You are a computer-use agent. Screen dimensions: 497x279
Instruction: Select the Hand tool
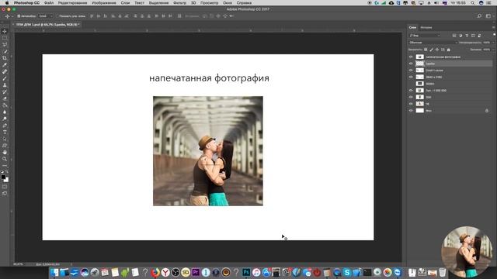pos(5,152)
